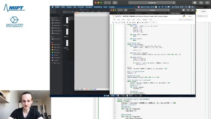The image size is (211, 119).
Task: Click Все теги in Finder sidebar
Action: [x=56, y=63]
